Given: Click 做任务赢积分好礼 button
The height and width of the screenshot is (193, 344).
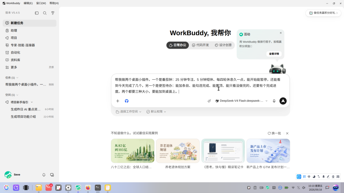Looking at the screenshot, I should (x=323, y=13).
